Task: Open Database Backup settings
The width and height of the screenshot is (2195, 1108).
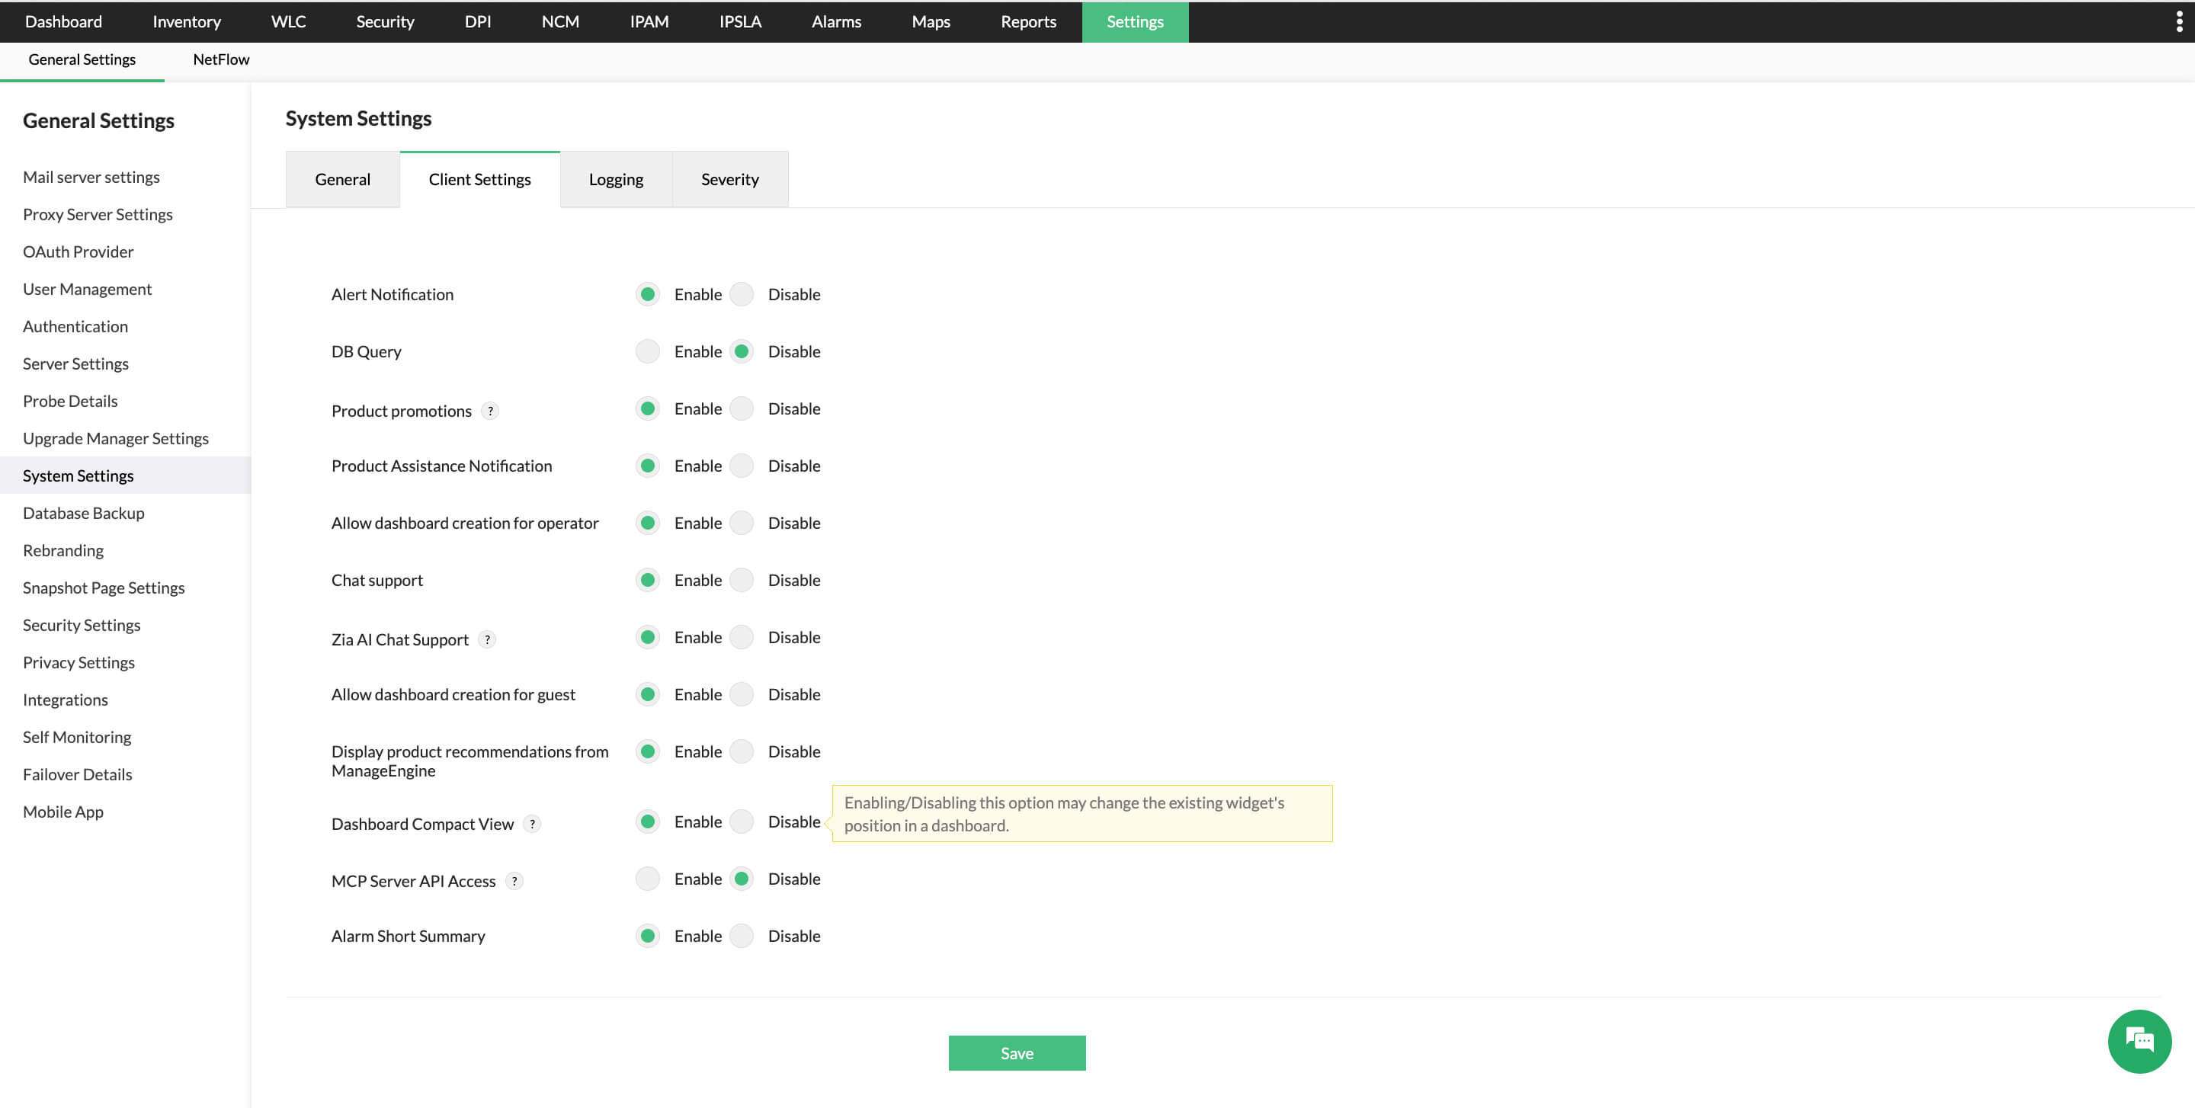Action: pyautogui.click(x=84, y=513)
